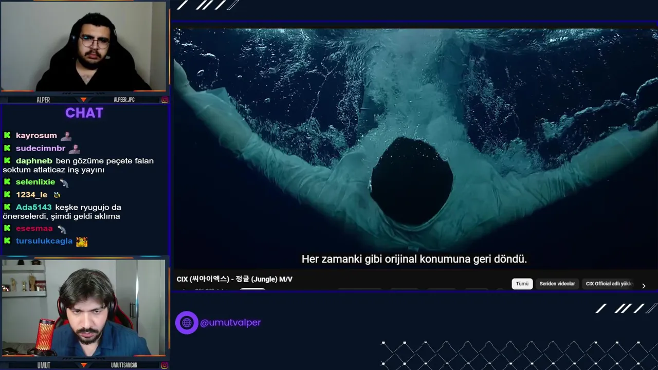Click Alper's webcam feed
This screenshot has width=658, height=370.
83,47
